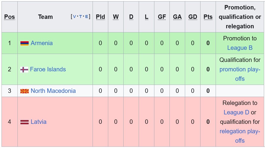The width and height of the screenshot is (265, 148).
Task: Click the T (talk) template link
Action: 80,17
